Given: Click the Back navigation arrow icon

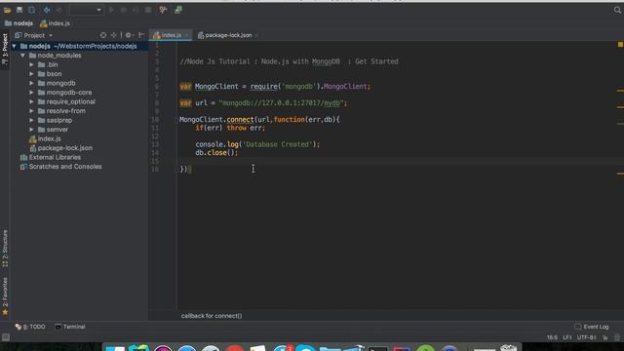Looking at the screenshot, I should pos(47,10).
